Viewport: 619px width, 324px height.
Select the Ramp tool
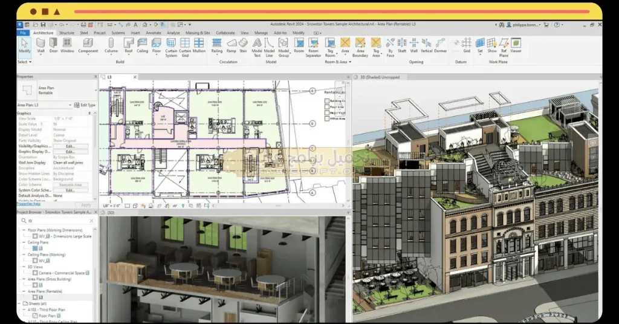click(232, 46)
